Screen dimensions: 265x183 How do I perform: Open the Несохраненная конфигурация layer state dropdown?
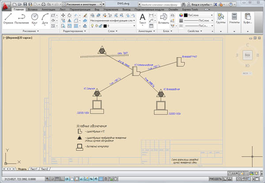113,21
